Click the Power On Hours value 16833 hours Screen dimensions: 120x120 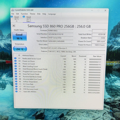[x=99, y=45]
